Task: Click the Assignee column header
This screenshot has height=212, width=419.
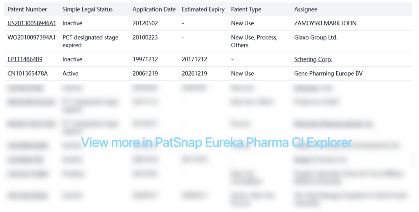Action: (306, 9)
